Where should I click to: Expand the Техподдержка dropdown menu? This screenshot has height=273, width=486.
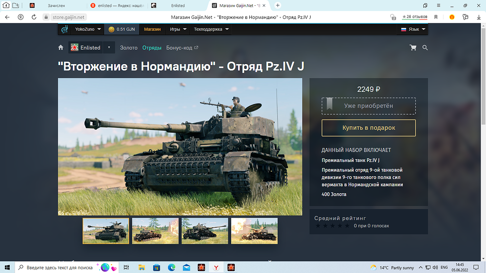pyautogui.click(x=211, y=29)
